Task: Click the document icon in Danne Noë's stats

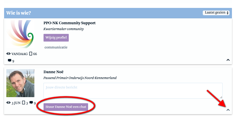Action: tap(23, 103)
